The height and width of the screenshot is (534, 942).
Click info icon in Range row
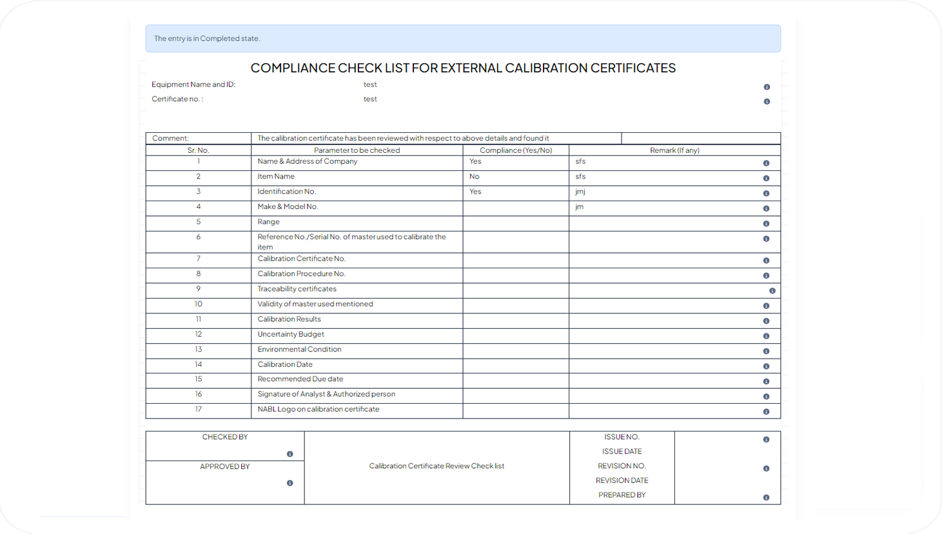pos(766,224)
